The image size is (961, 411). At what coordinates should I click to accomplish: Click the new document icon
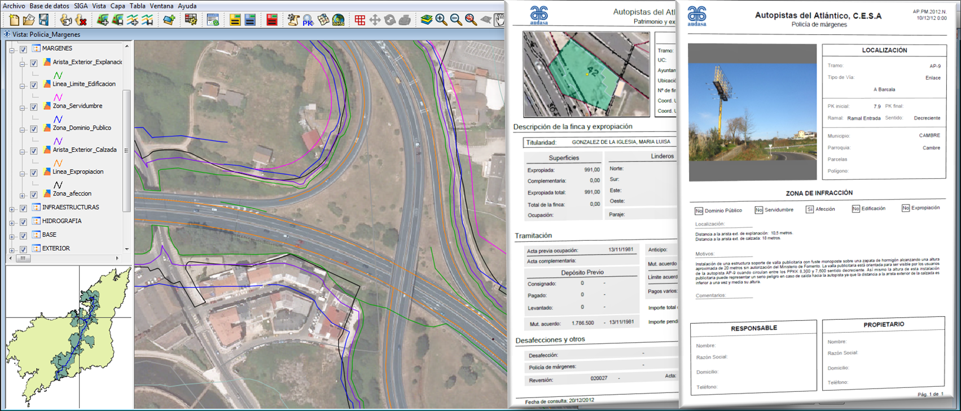tap(14, 20)
